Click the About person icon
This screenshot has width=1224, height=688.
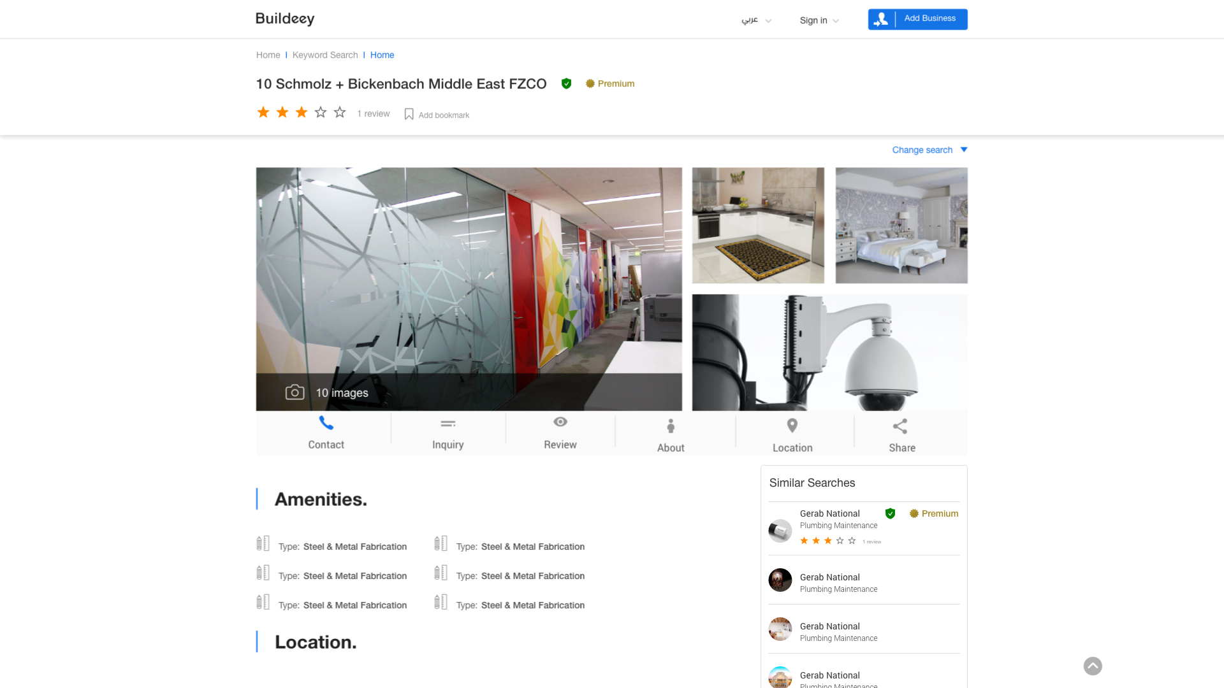(x=671, y=426)
